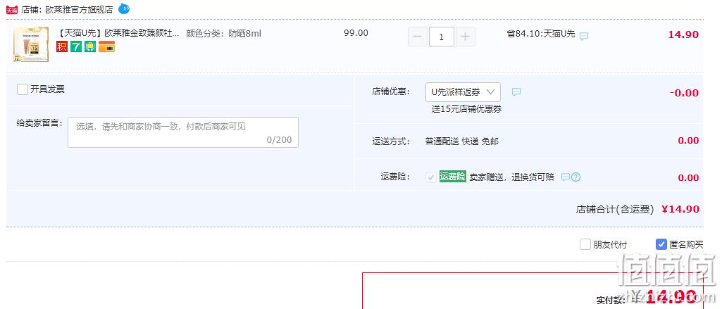Viewport: 722px width, 309px height.
Task: Click comment icon beside store discount dropdown
Action: coord(516,92)
